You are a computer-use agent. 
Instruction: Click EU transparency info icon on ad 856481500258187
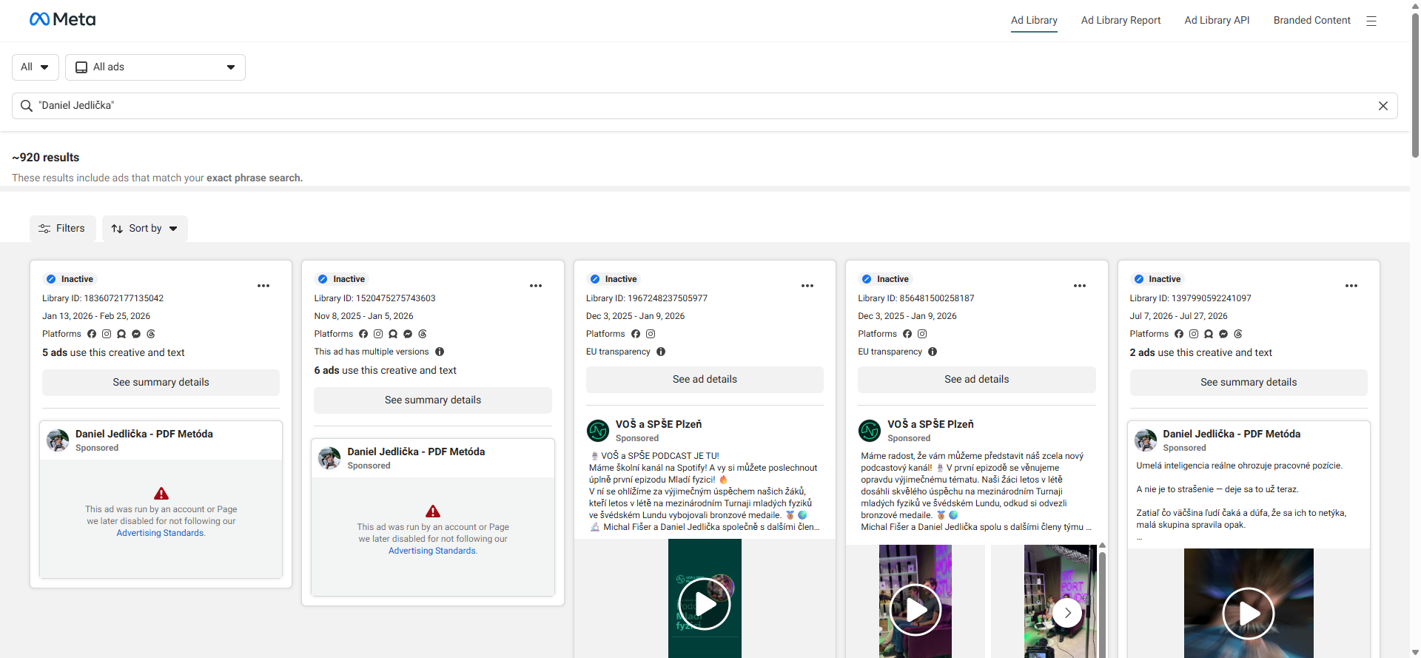tap(933, 352)
